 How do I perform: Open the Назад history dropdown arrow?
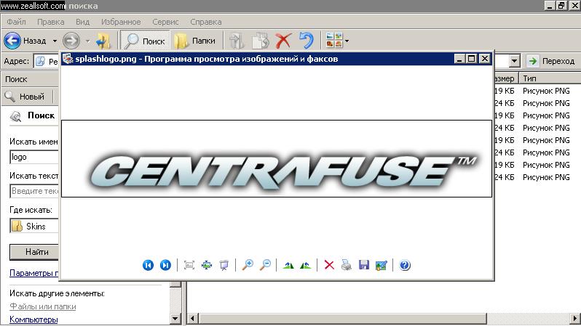(55, 41)
